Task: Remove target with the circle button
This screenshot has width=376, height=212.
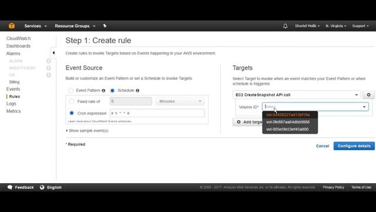Action: [x=368, y=95]
